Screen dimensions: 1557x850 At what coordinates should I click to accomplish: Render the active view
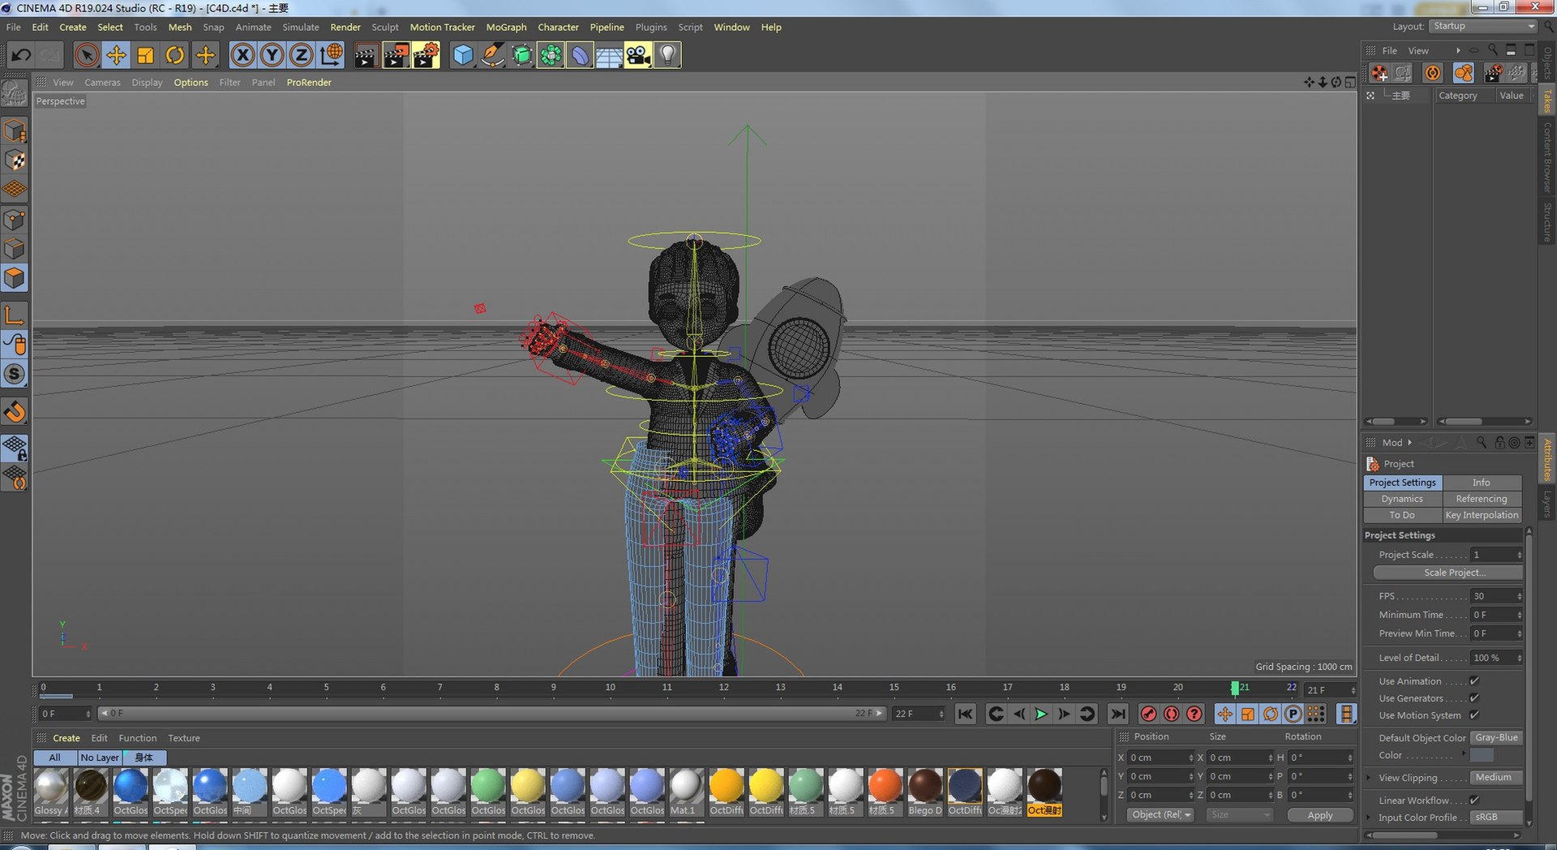pyautogui.click(x=366, y=55)
